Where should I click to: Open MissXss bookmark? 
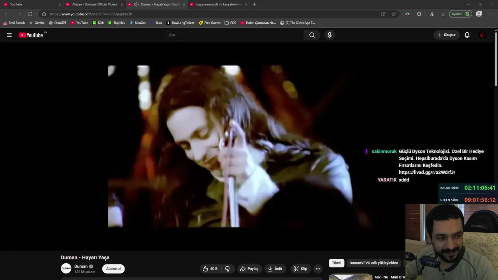pos(137,23)
